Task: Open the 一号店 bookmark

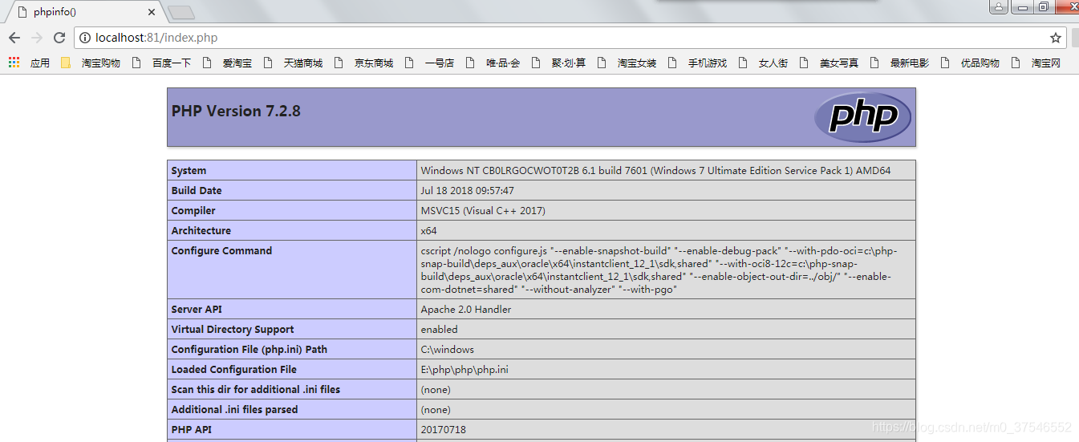Action: pyautogui.click(x=429, y=63)
